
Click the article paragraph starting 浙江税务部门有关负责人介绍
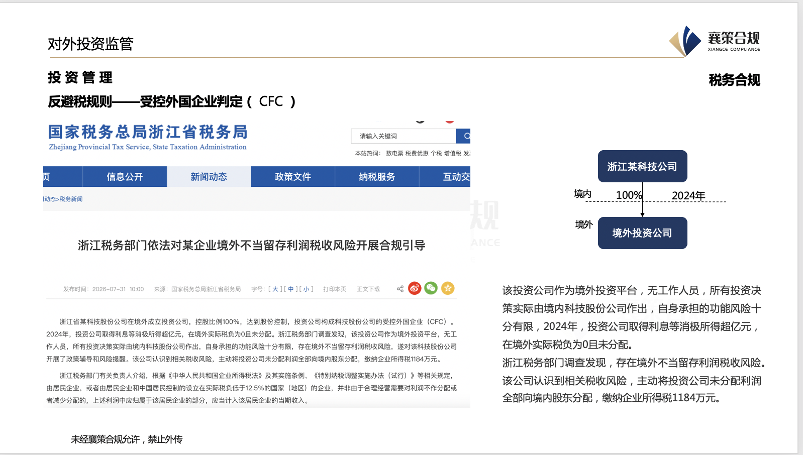(252, 388)
